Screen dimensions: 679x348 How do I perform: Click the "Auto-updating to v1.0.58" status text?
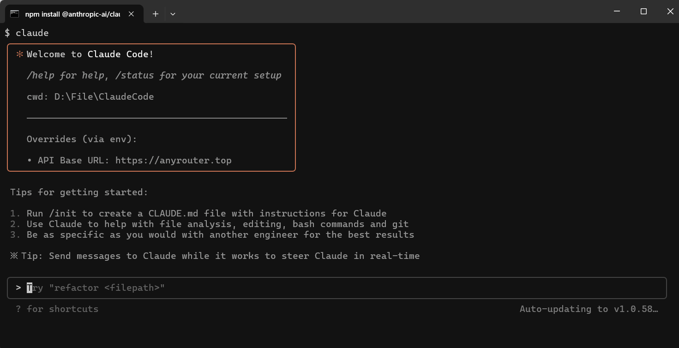pyautogui.click(x=589, y=309)
